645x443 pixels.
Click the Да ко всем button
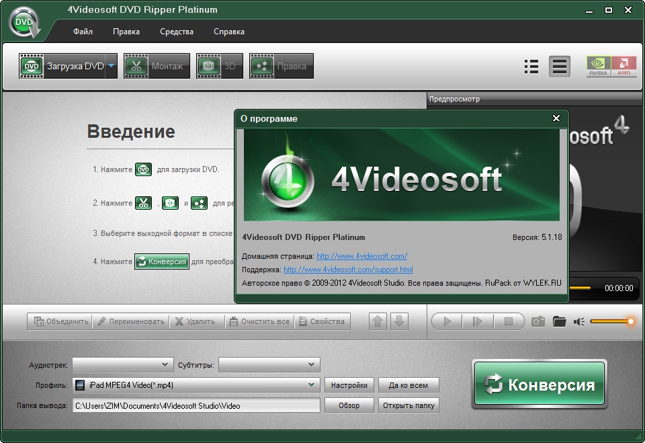[x=408, y=385]
